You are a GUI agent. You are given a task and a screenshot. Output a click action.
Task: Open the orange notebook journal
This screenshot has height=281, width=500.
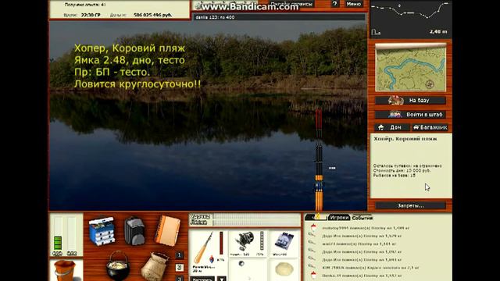[x=167, y=231]
